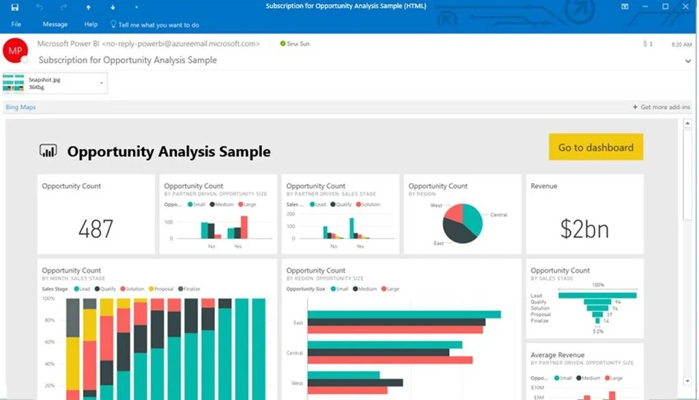Click the Large legend swatch in Partner Driven, Opportunity Size tile
Screen dimensions: 699x400
click(x=241, y=204)
